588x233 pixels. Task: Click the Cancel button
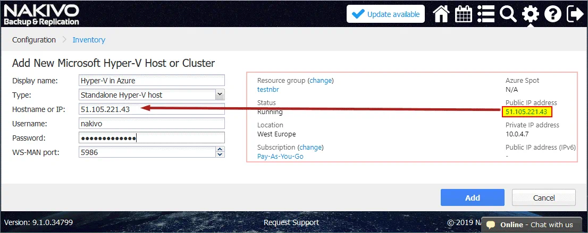[x=543, y=197]
